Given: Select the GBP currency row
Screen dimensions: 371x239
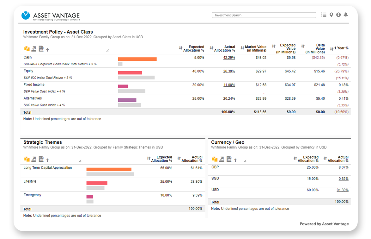Looking at the screenshot, I should (x=279, y=170).
